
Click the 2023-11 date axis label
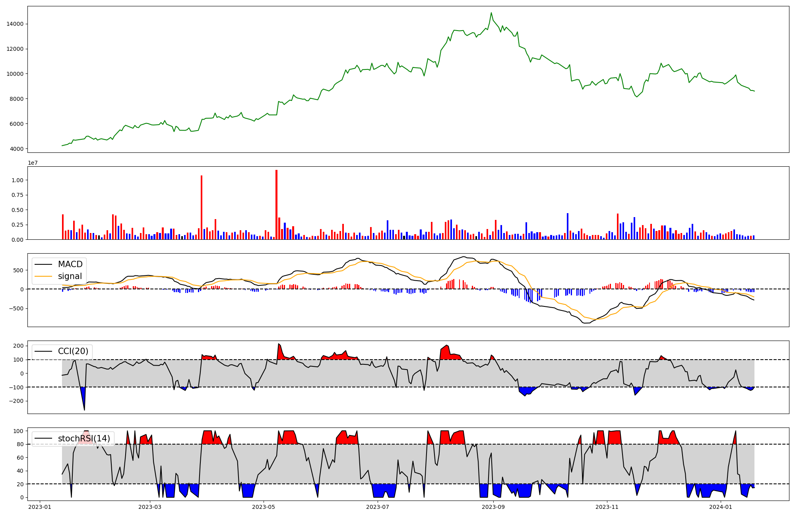607,507
